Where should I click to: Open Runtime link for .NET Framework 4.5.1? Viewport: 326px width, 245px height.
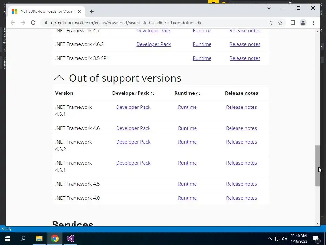point(187,163)
